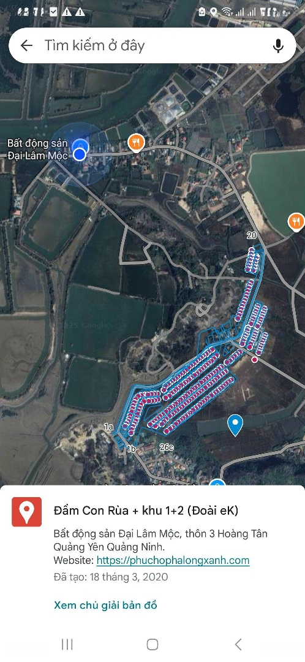This screenshot has width=305, height=662.
Task: Select the orange restaurant marker at right edge
Action: click(x=296, y=221)
